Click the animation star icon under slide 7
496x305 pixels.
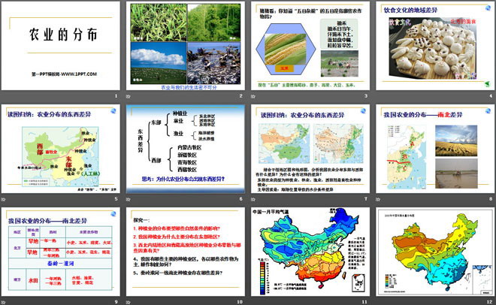[253, 199]
